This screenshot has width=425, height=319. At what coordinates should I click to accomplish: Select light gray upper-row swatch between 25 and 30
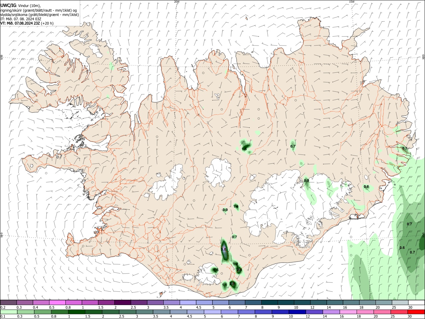point(400,302)
